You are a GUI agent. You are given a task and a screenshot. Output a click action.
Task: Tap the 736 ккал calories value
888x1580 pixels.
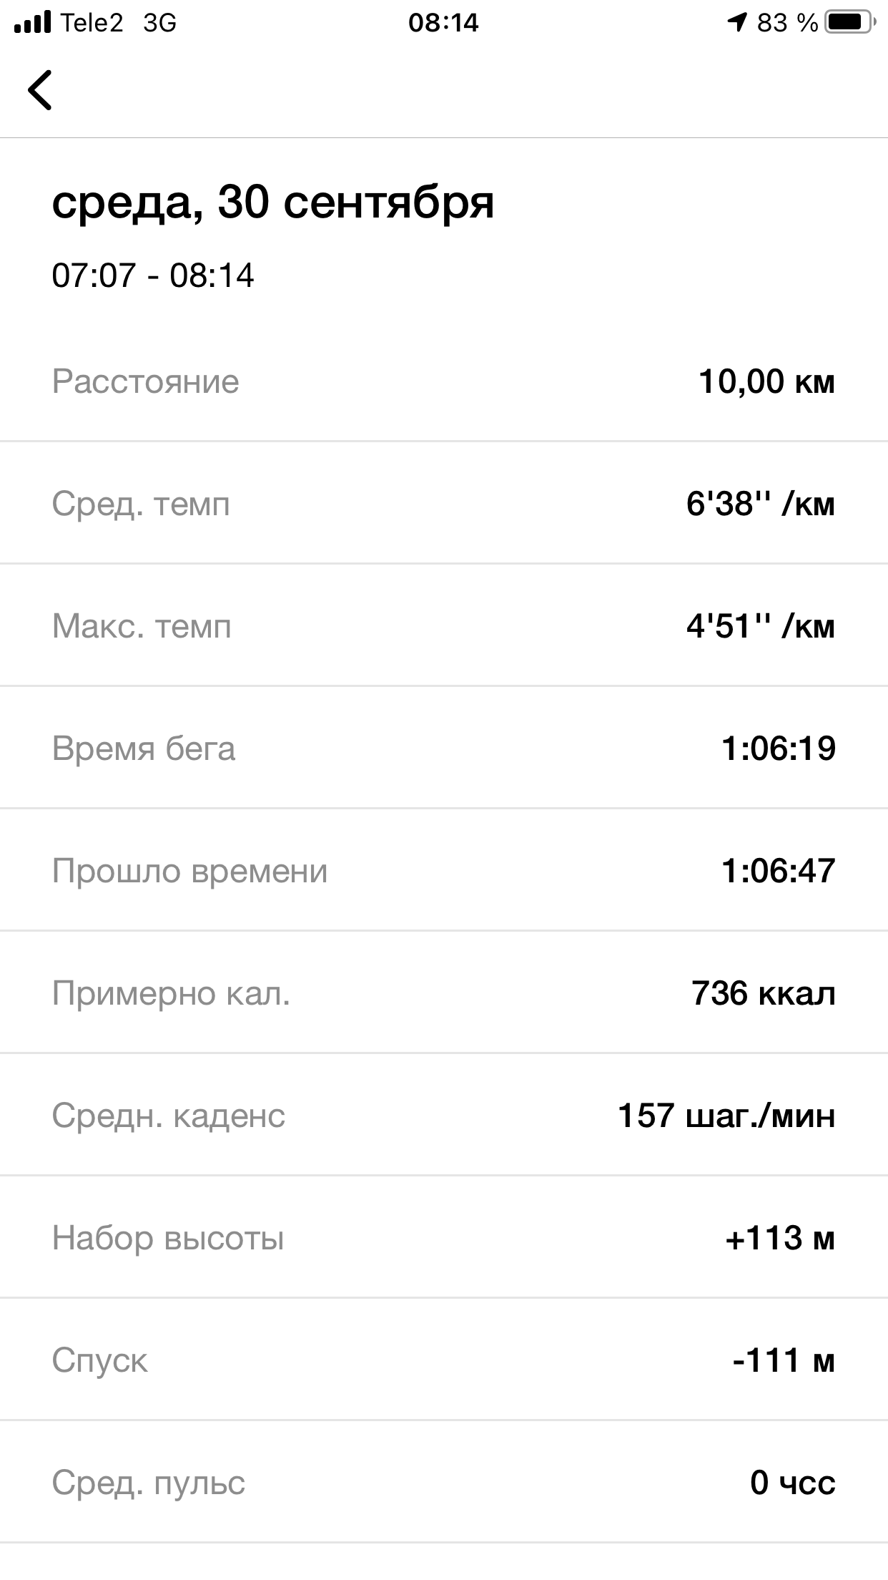(763, 993)
